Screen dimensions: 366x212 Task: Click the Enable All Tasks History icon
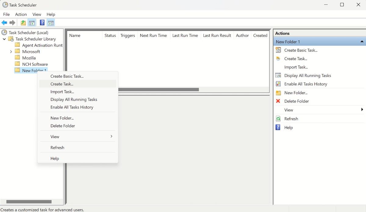278,84
